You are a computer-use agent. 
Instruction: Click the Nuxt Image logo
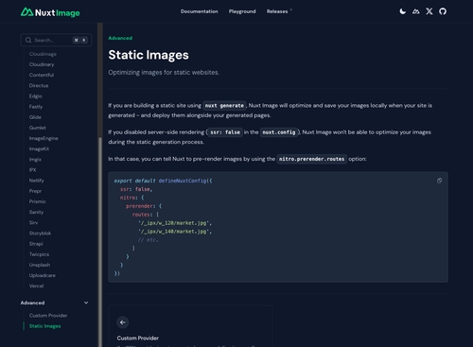[x=50, y=12]
